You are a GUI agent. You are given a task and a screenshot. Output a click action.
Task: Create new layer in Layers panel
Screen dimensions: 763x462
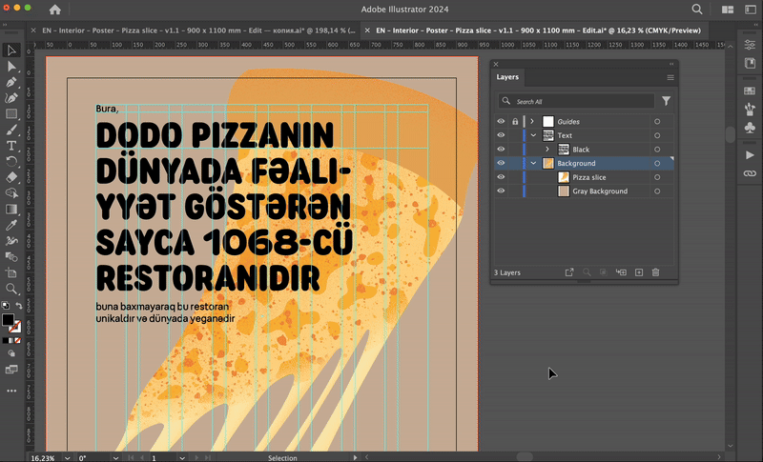click(639, 272)
